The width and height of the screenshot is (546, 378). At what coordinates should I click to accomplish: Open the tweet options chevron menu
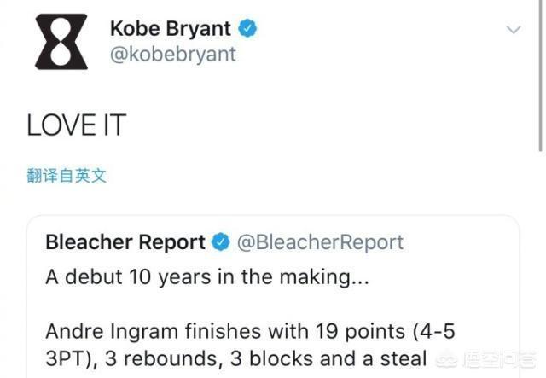coord(514,29)
